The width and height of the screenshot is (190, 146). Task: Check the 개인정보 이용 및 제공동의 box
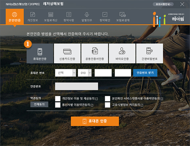(58, 98)
